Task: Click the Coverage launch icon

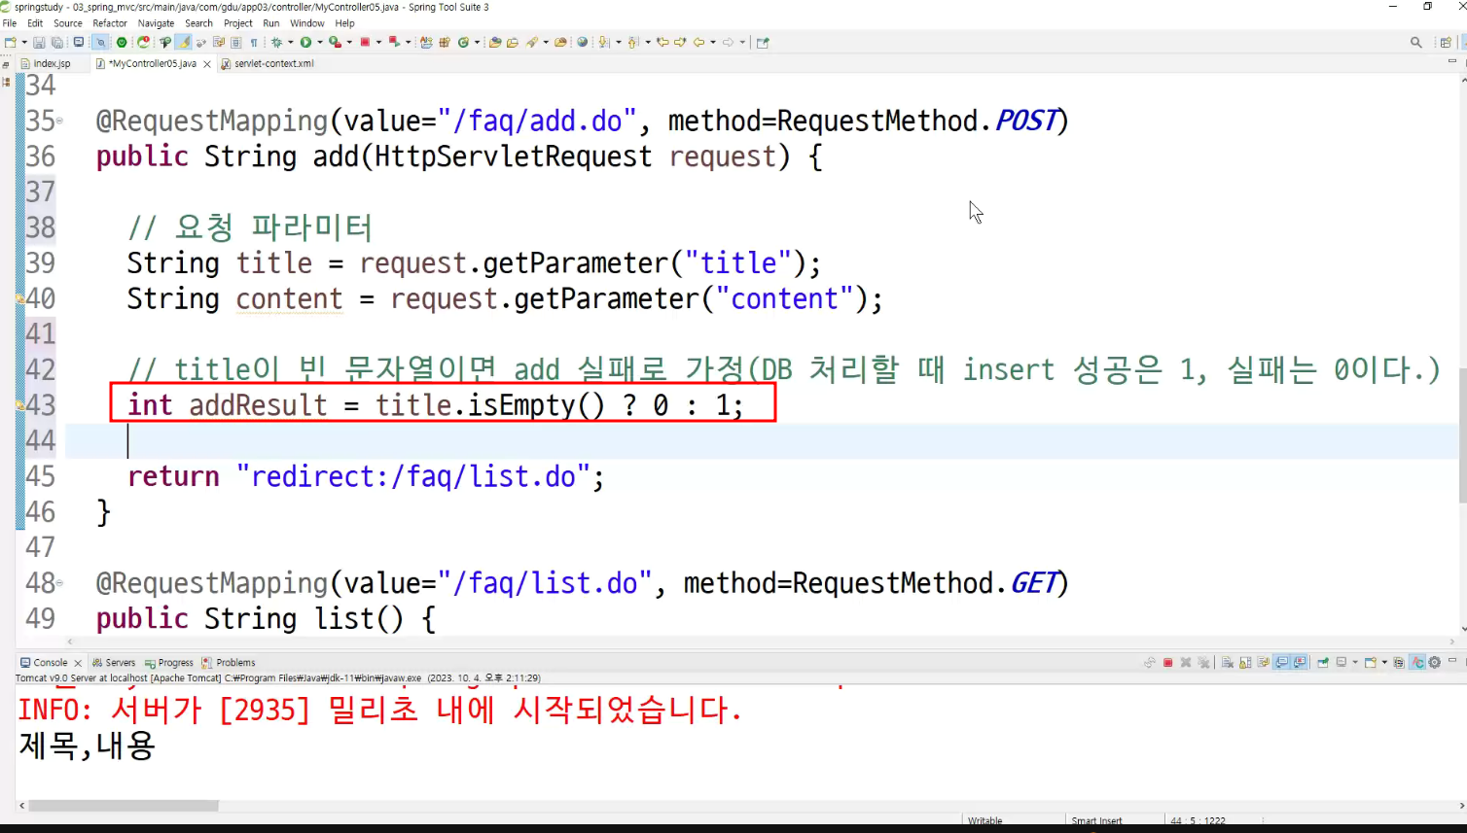Action: 336,42
